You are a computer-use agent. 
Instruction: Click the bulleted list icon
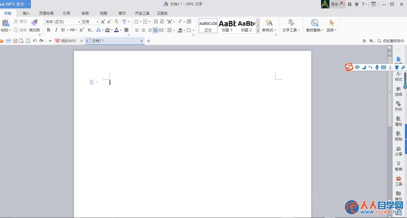coord(136,22)
